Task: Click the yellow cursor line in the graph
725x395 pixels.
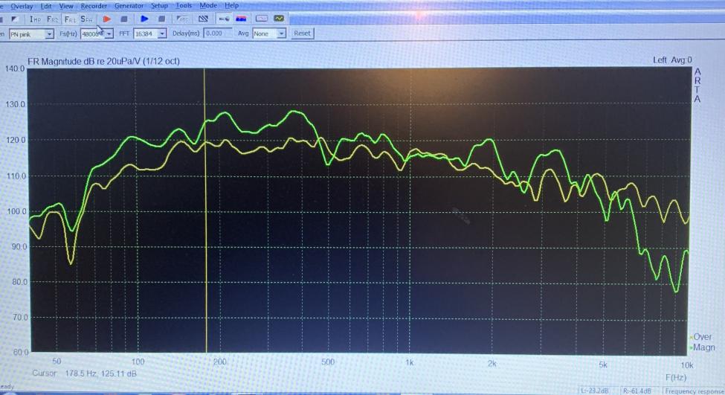Action: pos(205,211)
